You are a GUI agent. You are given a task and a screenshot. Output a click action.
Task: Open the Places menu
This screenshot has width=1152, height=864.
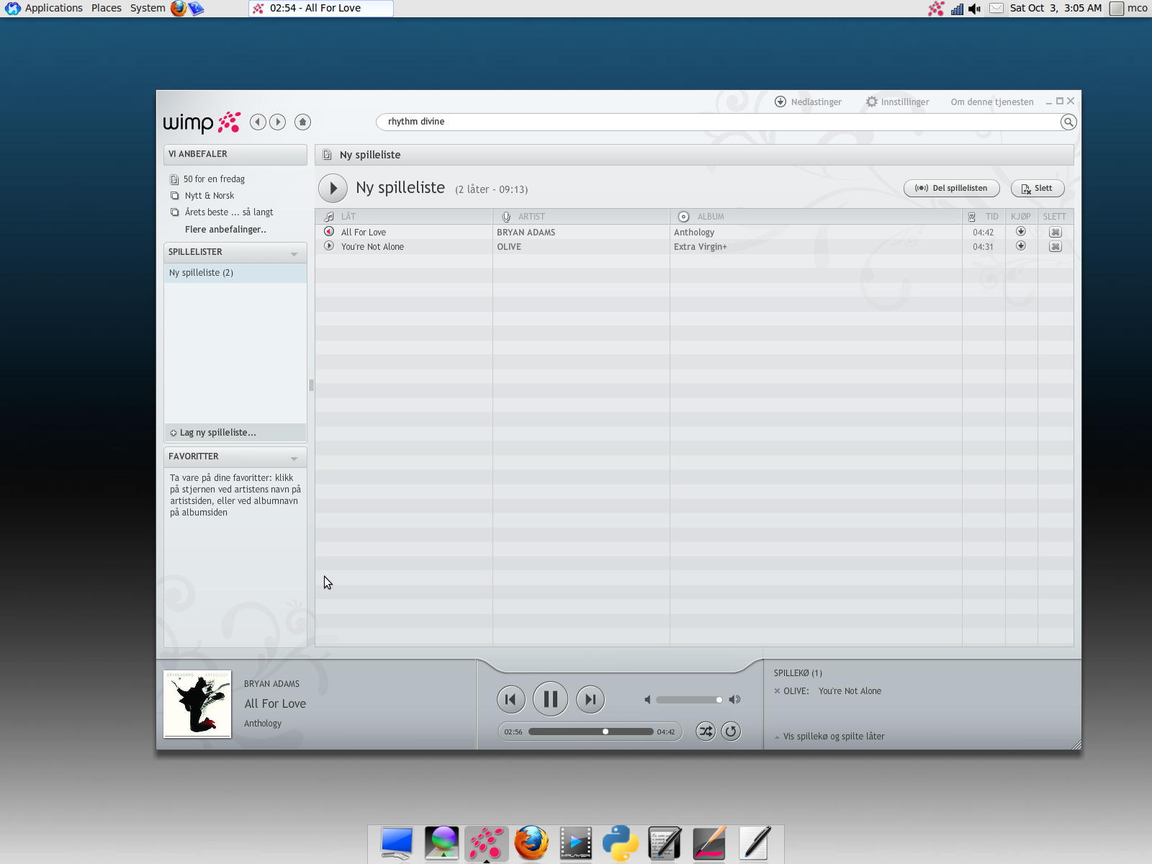point(107,8)
